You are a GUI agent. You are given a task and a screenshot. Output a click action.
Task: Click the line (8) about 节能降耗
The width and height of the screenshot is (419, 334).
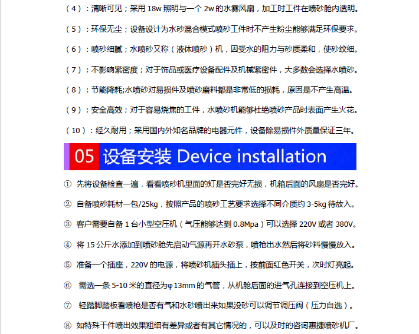click(x=209, y=90)
